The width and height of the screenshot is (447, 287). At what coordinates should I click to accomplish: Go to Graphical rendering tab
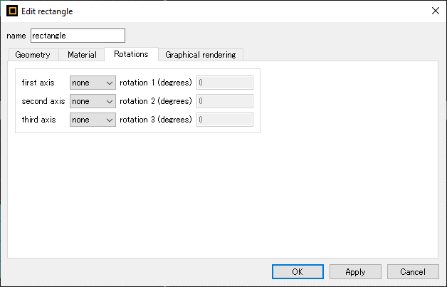coord(201,55)
